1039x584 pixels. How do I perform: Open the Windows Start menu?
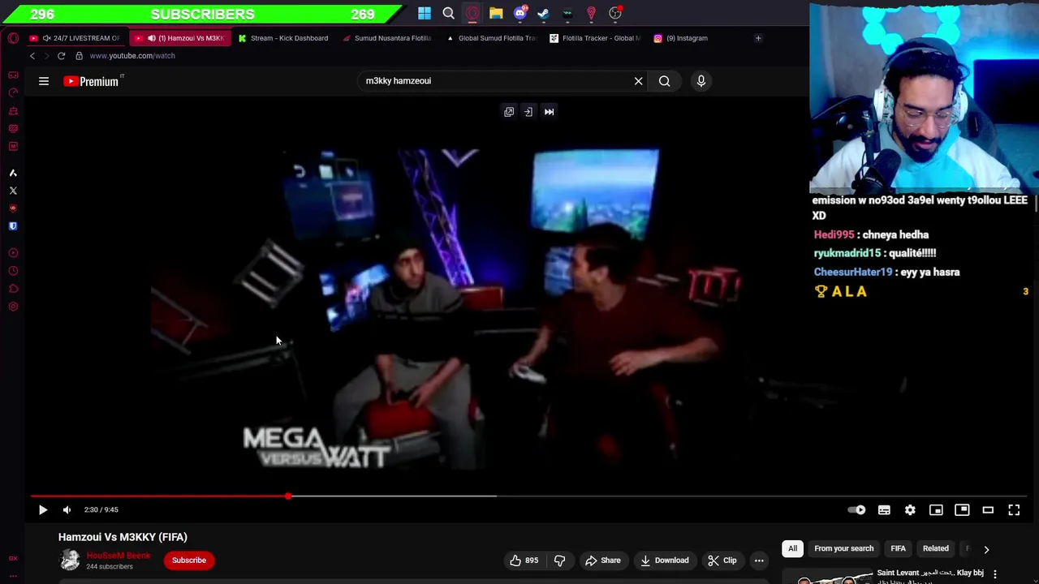(x=425, y=13)
